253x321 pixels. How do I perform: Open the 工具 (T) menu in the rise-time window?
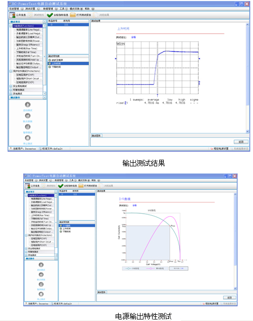click(64, 9)
